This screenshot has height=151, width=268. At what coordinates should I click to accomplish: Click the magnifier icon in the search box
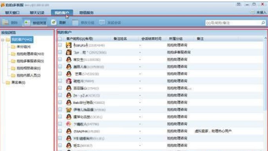[263, 23]
